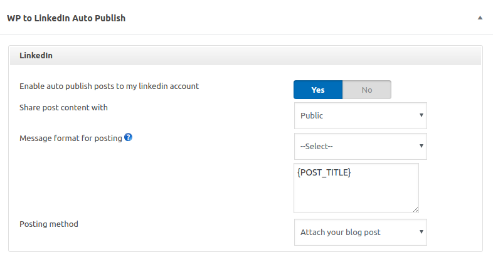Click the help icon beside Message format

128,138
